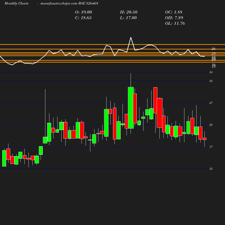Click the 'OH: 7.89' reading
Image resolution: width=225 pixels, height=225 pixels.
[174, 18]
